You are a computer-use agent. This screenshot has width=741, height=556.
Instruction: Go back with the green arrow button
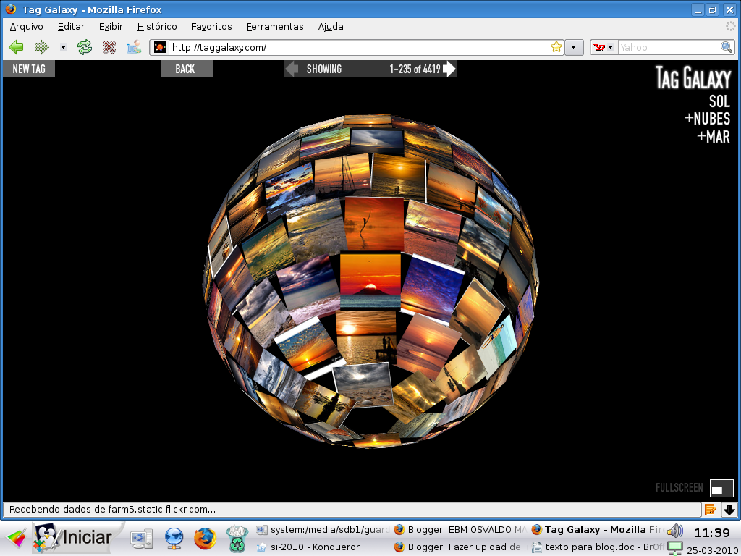tap(17, 47)
